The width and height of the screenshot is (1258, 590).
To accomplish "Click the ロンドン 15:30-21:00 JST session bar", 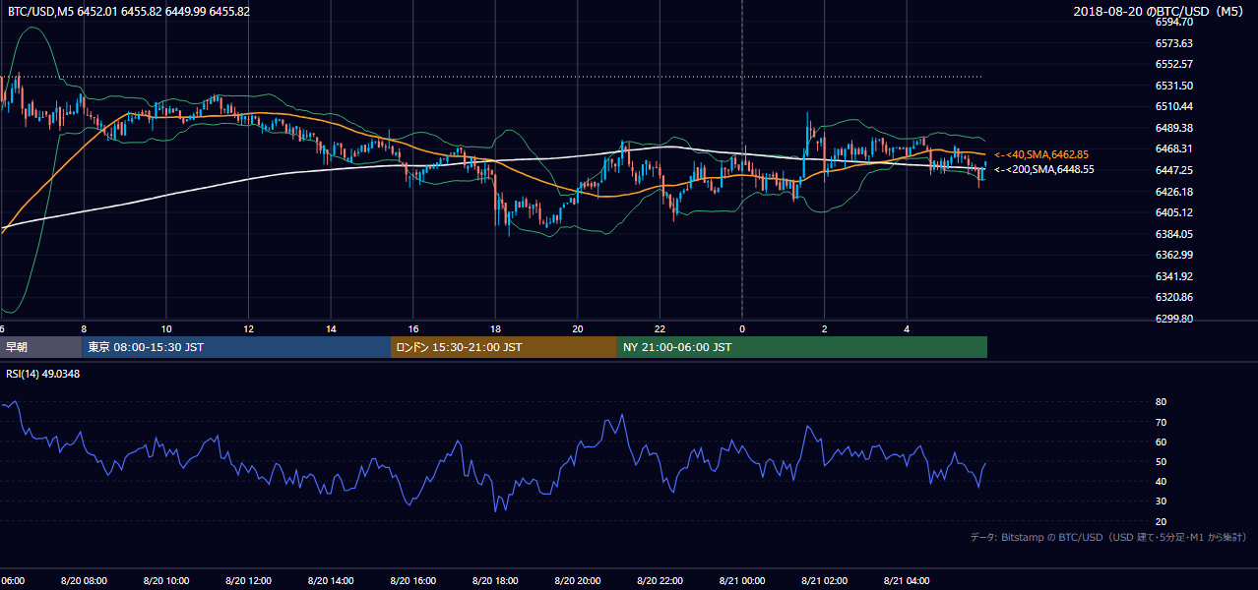I will 504,347.
